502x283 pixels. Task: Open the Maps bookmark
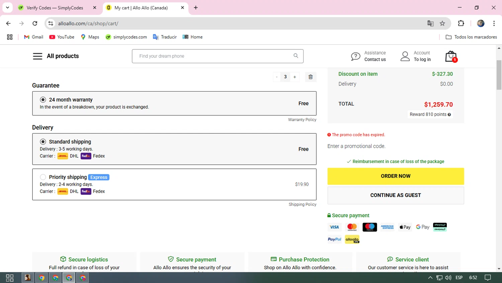click(x=90, y=37)
